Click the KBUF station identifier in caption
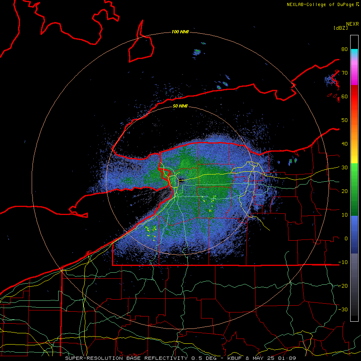This screenshot has width=361, height=361. click(235, 358)
